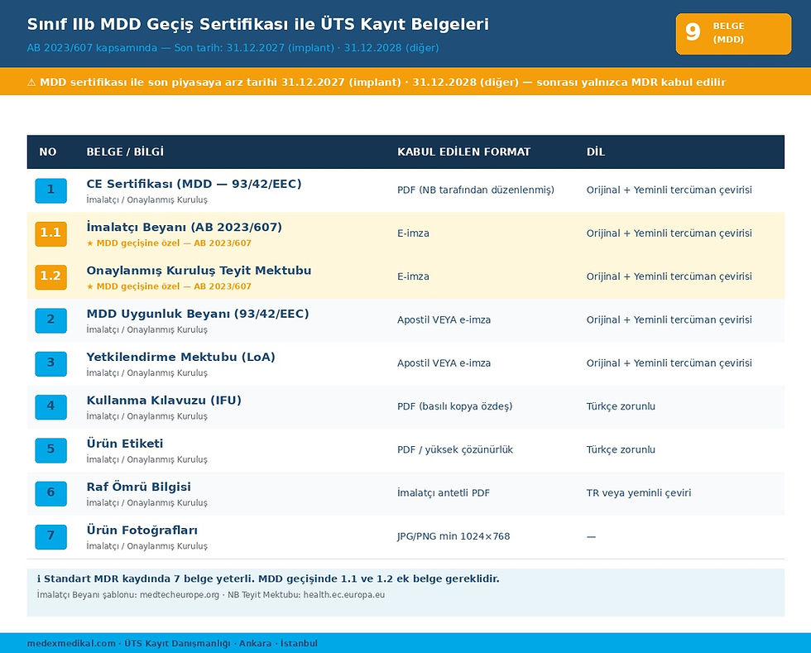Click the 'KABUL EDİLEN FORMAT' column header
811x653 pixels.
(463, 151)
